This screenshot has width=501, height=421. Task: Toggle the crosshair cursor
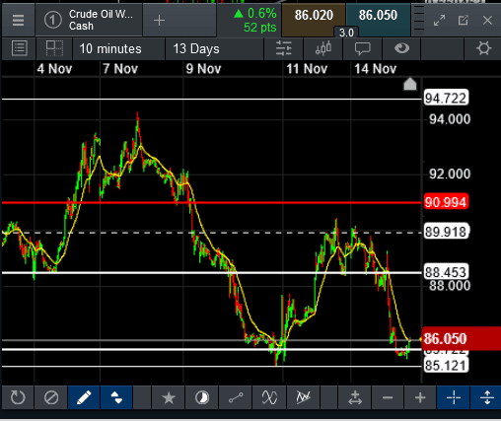[454, 397]
